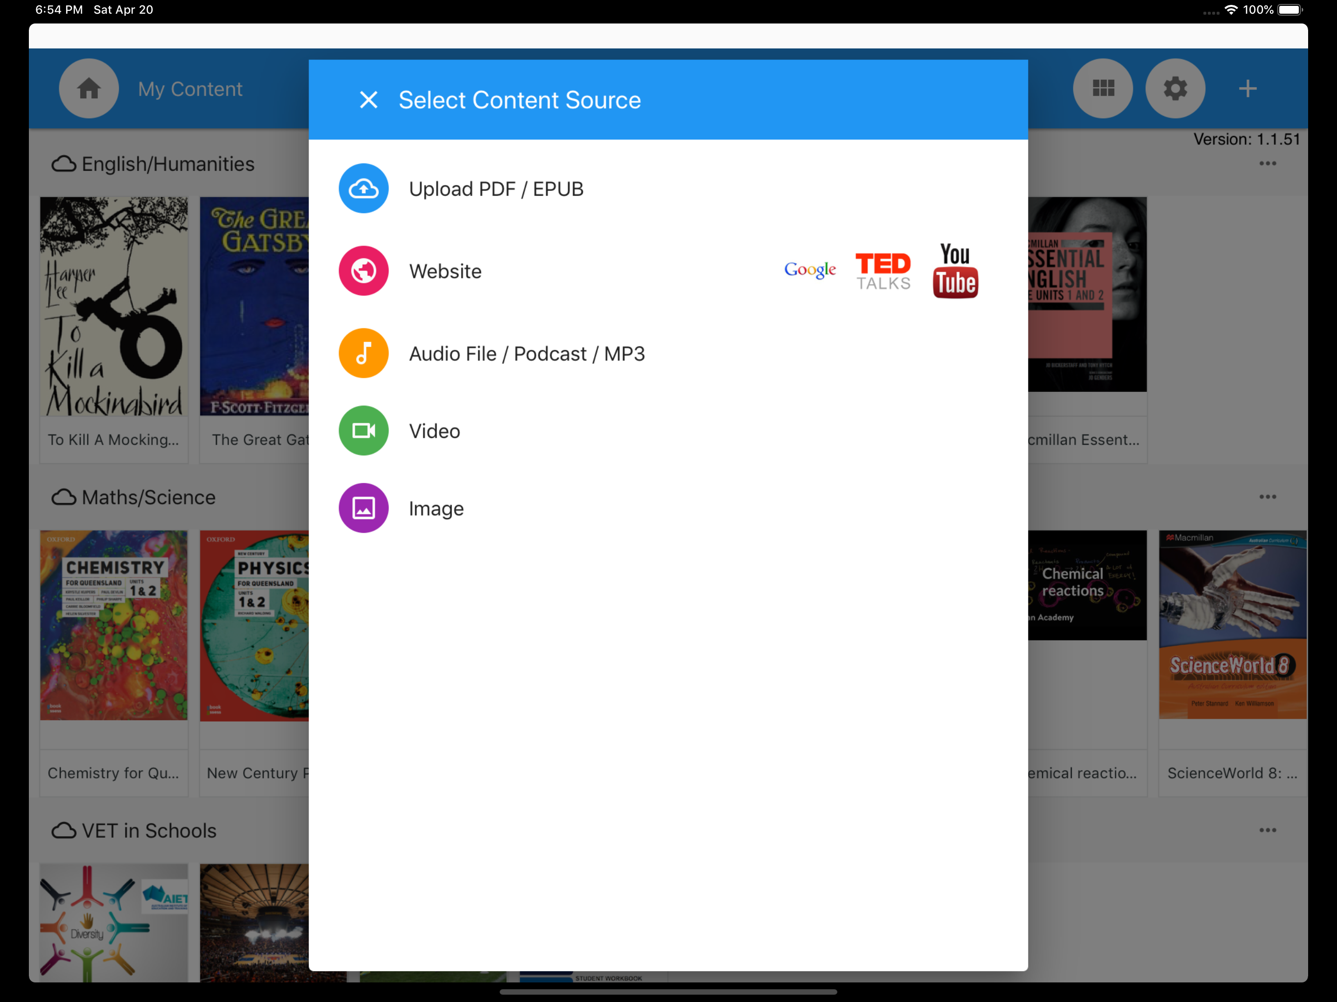1337x1002 pixels.
Task: Click the Chemistry for Qu... caption
Action: [114, 773]
